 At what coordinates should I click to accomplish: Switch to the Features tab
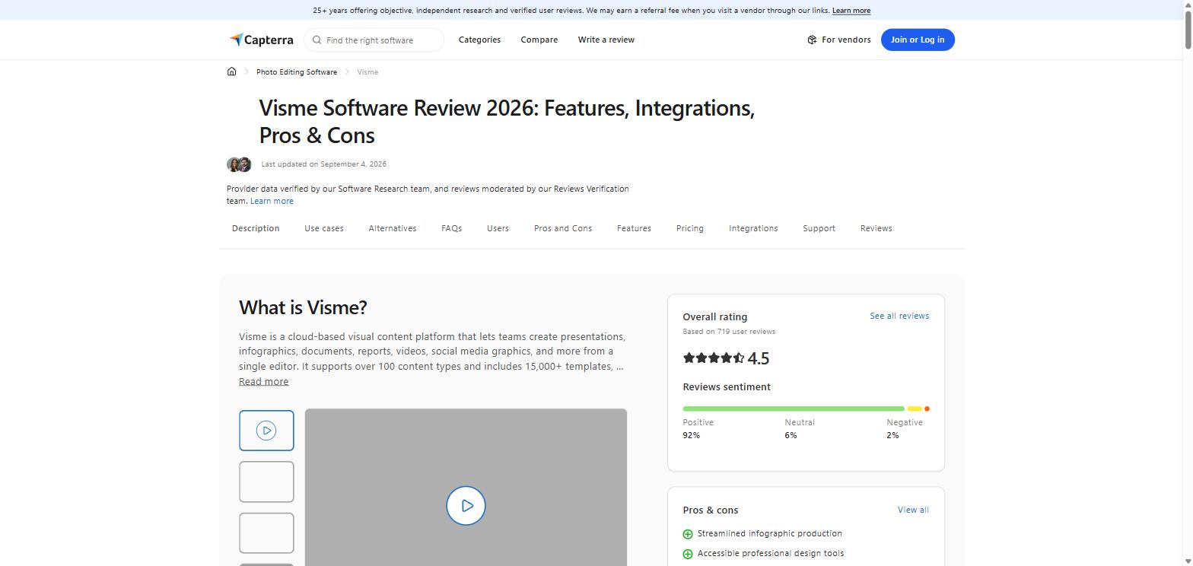pyautogui.click(x=634, y=228)
